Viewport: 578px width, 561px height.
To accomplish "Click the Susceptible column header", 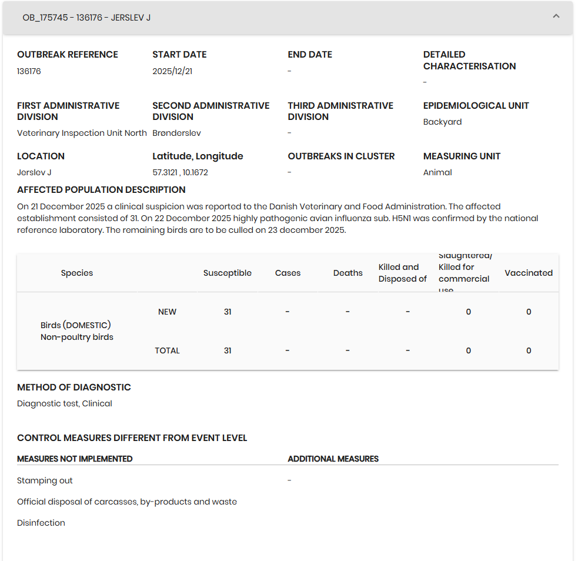I will tap(227, 273).
